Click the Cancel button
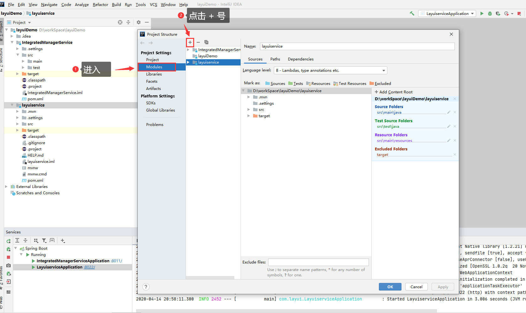 [416, 287]
